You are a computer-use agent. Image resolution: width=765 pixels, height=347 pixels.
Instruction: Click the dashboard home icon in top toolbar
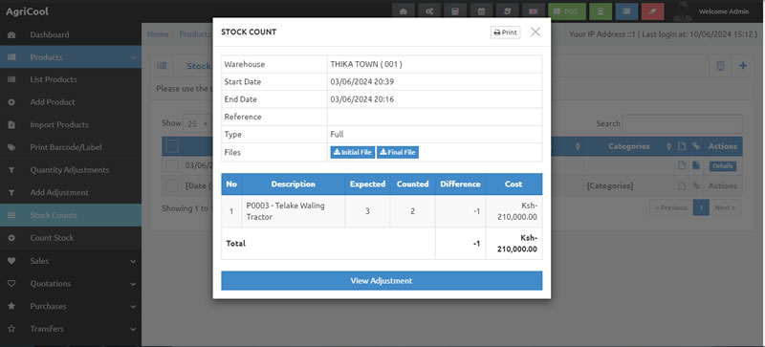pyautogui.click(x=403, y=11)
